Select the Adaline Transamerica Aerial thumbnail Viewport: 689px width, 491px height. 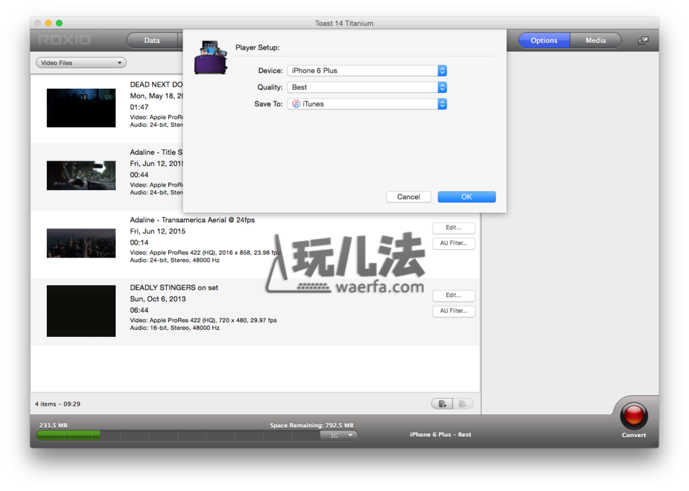[81, 243]
